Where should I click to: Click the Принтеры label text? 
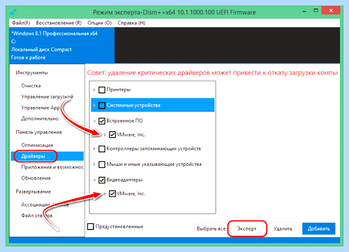pyautogui.click(x=118, y=89)
